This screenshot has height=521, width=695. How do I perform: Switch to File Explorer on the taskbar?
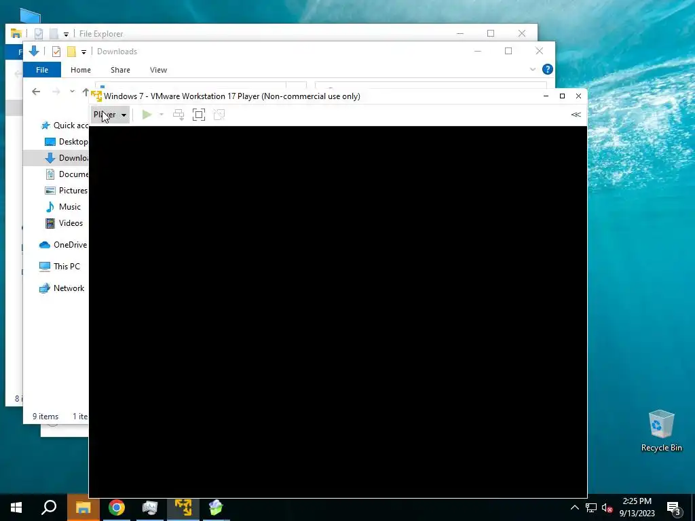click(x=83, y=507)
